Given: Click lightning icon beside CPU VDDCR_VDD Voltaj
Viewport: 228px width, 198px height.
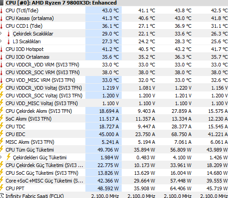Looking at the screenshot, I should [x=1, y=87].
